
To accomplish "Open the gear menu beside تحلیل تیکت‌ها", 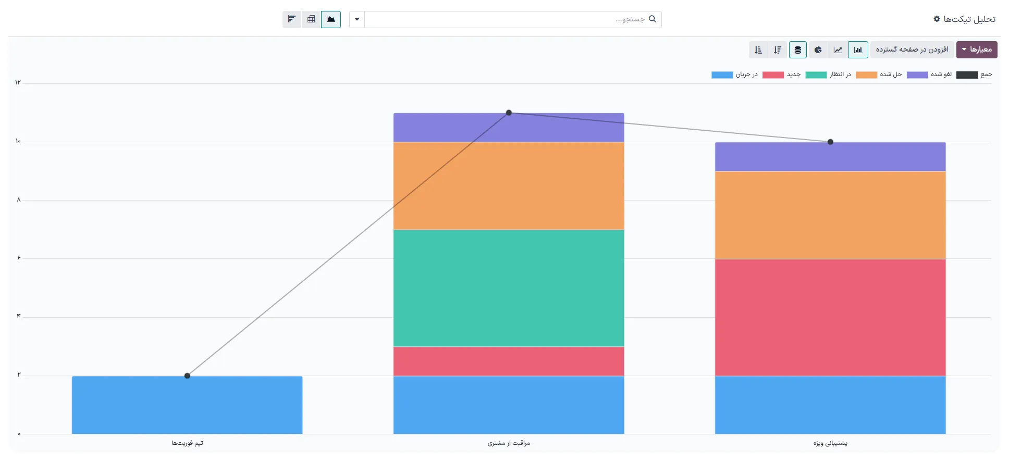I will pos(937,19).
